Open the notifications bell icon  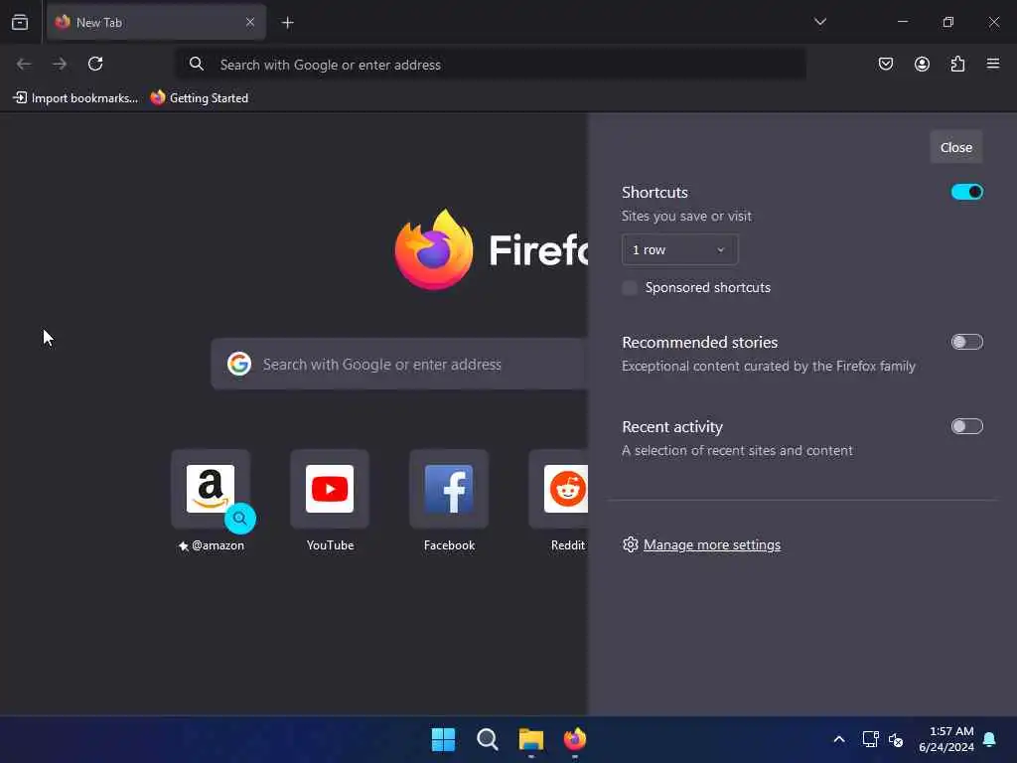pos(989,739)
